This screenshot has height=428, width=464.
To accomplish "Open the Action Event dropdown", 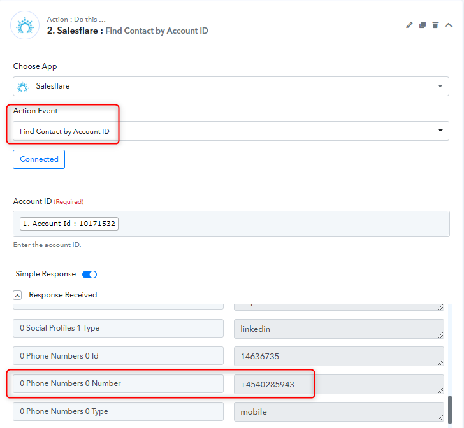I will click(x=231, y=131).
